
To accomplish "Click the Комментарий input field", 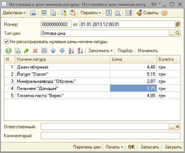I will tap(111, 135).
